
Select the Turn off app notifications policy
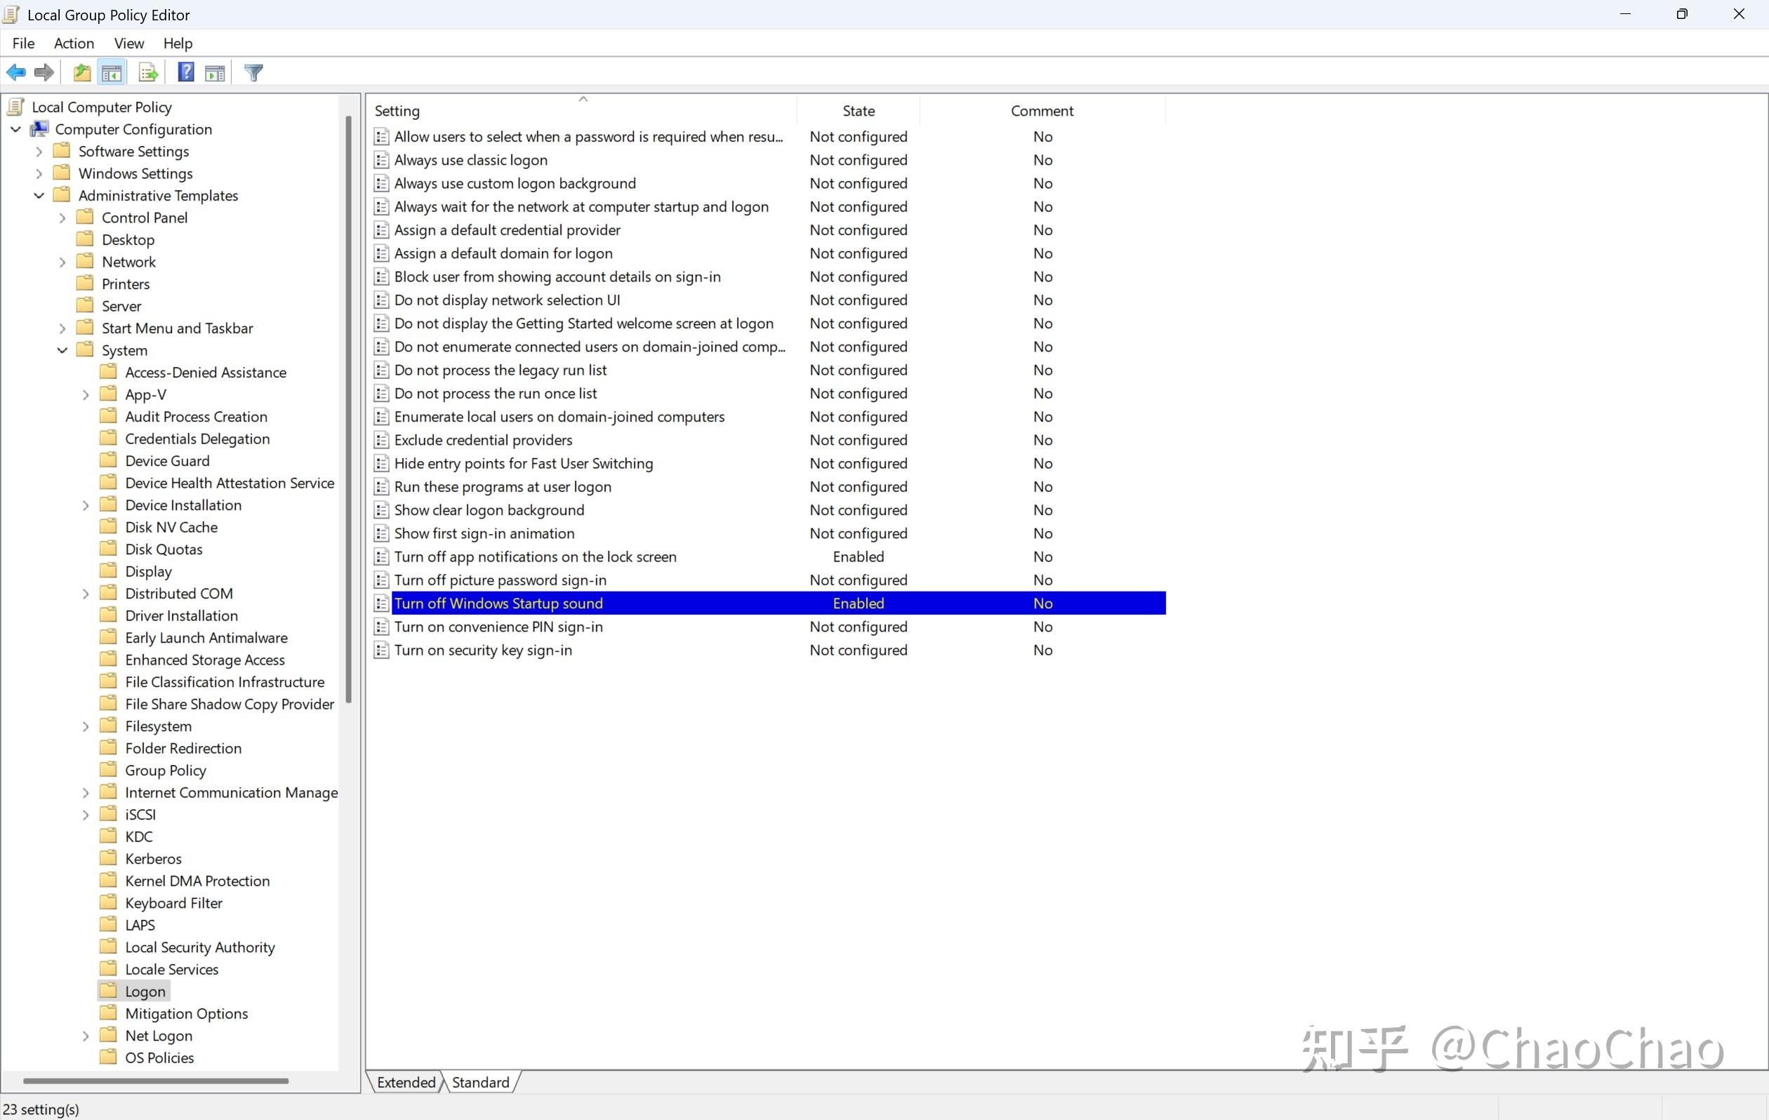pos(535,556)
